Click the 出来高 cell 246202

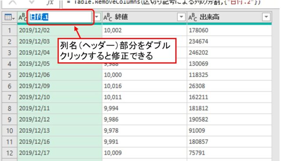(229, 53)
